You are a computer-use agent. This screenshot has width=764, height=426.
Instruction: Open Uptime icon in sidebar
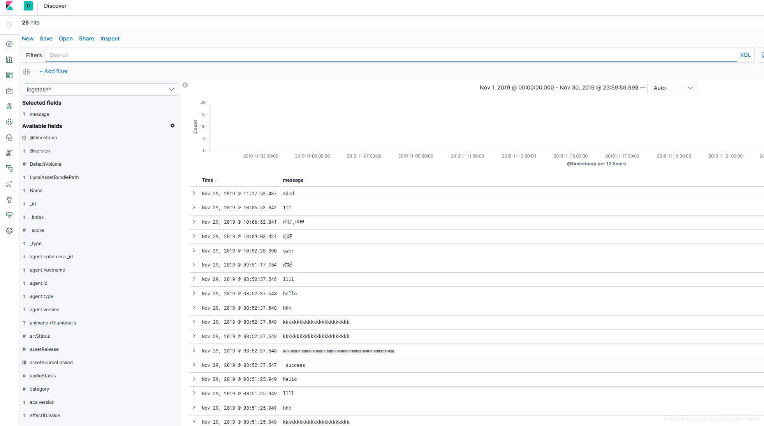coord(9,184)
